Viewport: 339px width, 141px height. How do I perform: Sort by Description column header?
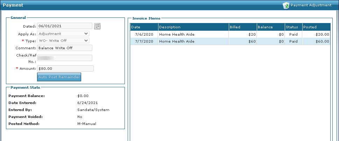tap(193, 27)
